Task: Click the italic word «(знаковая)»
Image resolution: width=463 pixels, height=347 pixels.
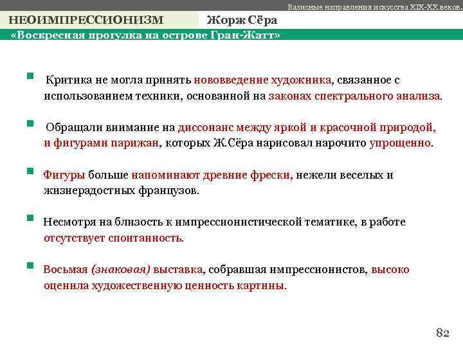Action: click(121, 269)
